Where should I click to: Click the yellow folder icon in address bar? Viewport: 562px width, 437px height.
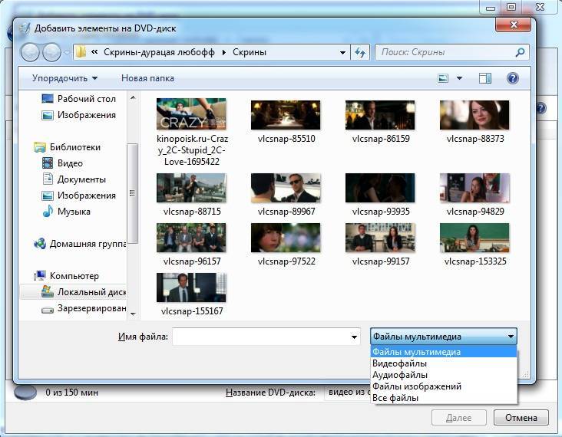pyautogui.click(x=81, y=52)
